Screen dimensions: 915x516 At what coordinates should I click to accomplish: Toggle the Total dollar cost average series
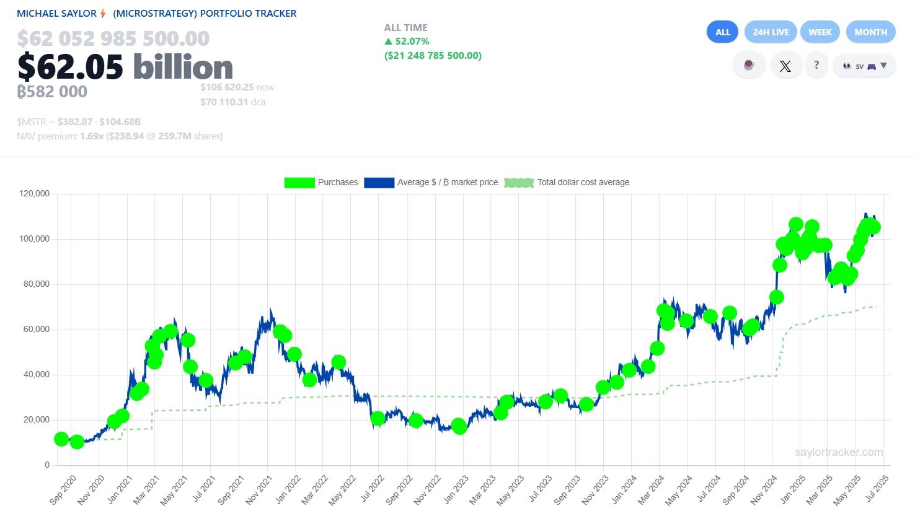click(x=567, y=182)
